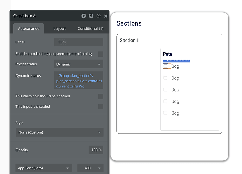Image resolution: width=242 pixels, height=174 pixels.
Task: Open the info reference icon
Action: [x=91, y=16]
